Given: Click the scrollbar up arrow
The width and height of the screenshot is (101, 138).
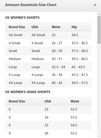Looking at the screenshot, I should point(99,14).
